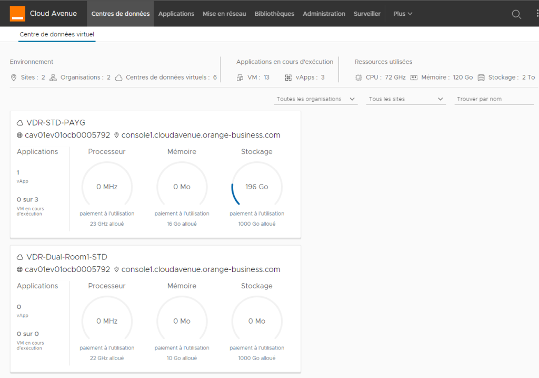This screenshot has height=378, width=539.
Task: Open the Centres de données menu
Action: click(x=121, y=14)
